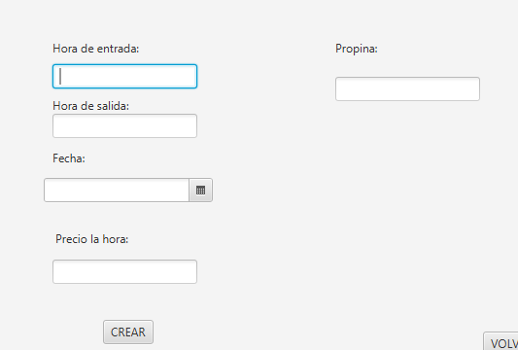This screenshot has width=518, height=350.
Task: Activate the tip amount box under Propina
Action: 407,88
